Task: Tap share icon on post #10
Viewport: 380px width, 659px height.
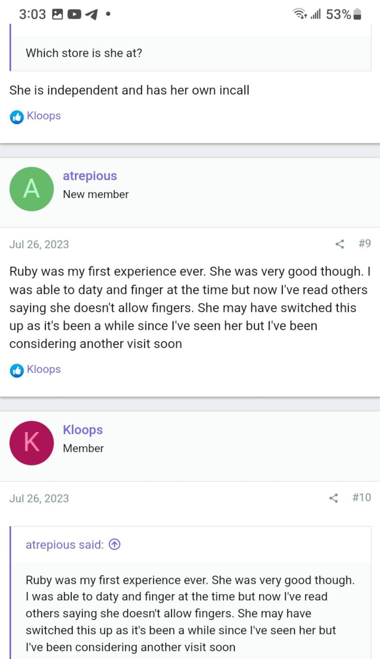Action: click(x=333, y=498)
